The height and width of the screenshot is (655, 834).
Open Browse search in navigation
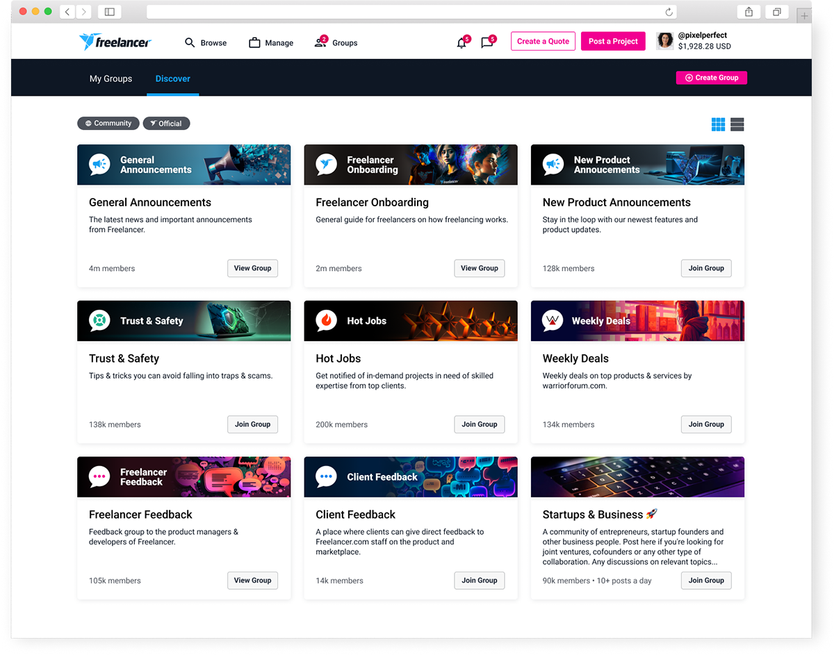click(x=206, y=43)
